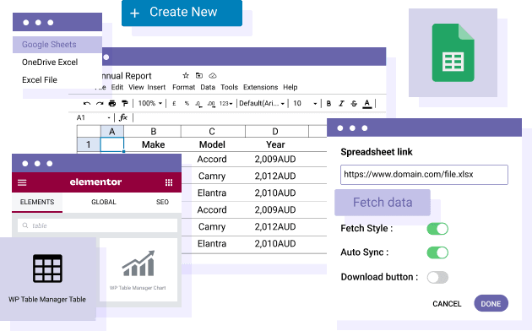Open the View menu

[x=136, y=87]
